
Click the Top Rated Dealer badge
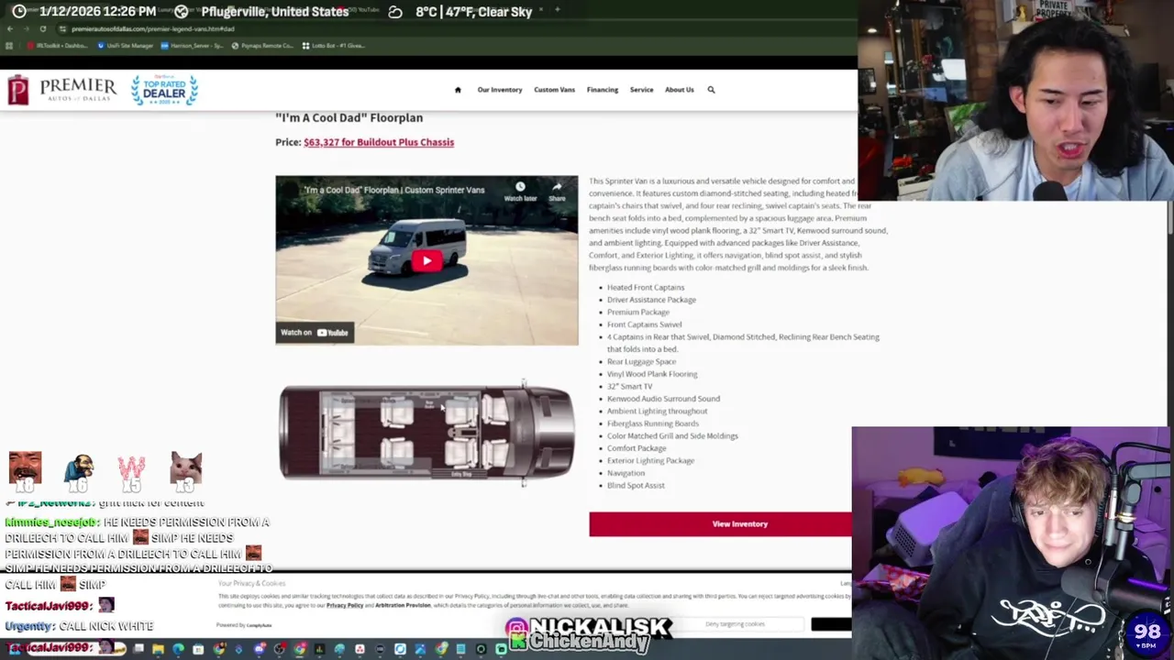point(164,90)
